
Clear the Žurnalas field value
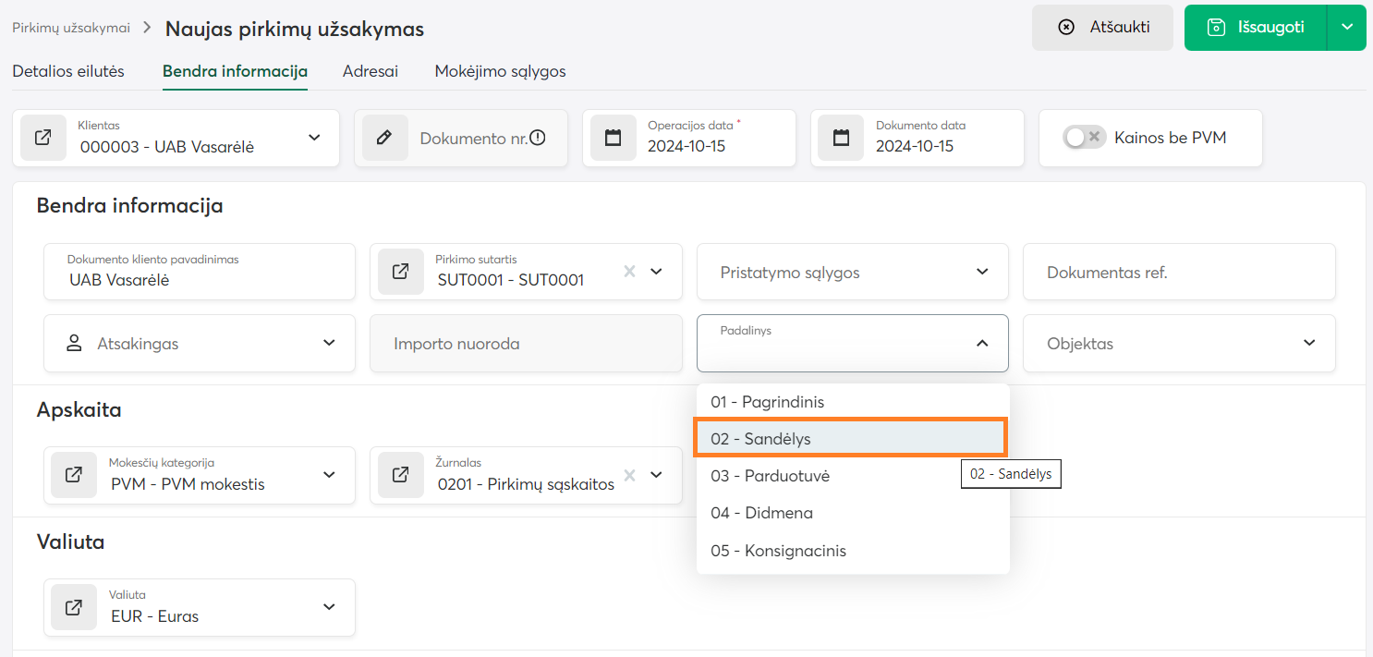point(629,475)
